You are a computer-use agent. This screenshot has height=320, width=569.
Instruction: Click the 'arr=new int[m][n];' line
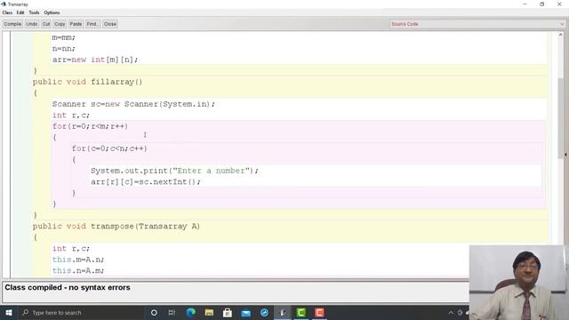pos(95,60)
